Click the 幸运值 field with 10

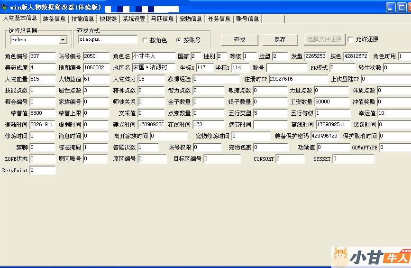pos(394,113)
